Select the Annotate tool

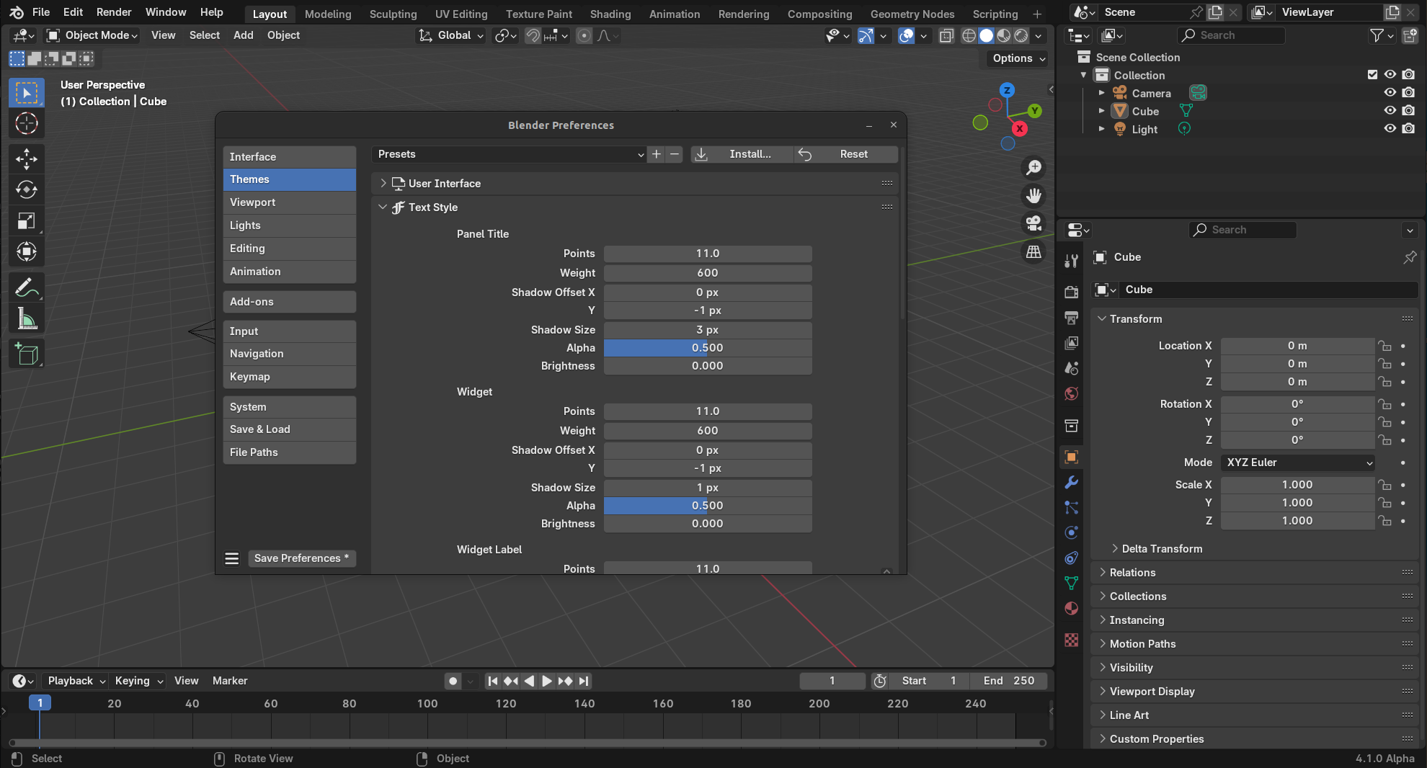[x=27, y=288]
